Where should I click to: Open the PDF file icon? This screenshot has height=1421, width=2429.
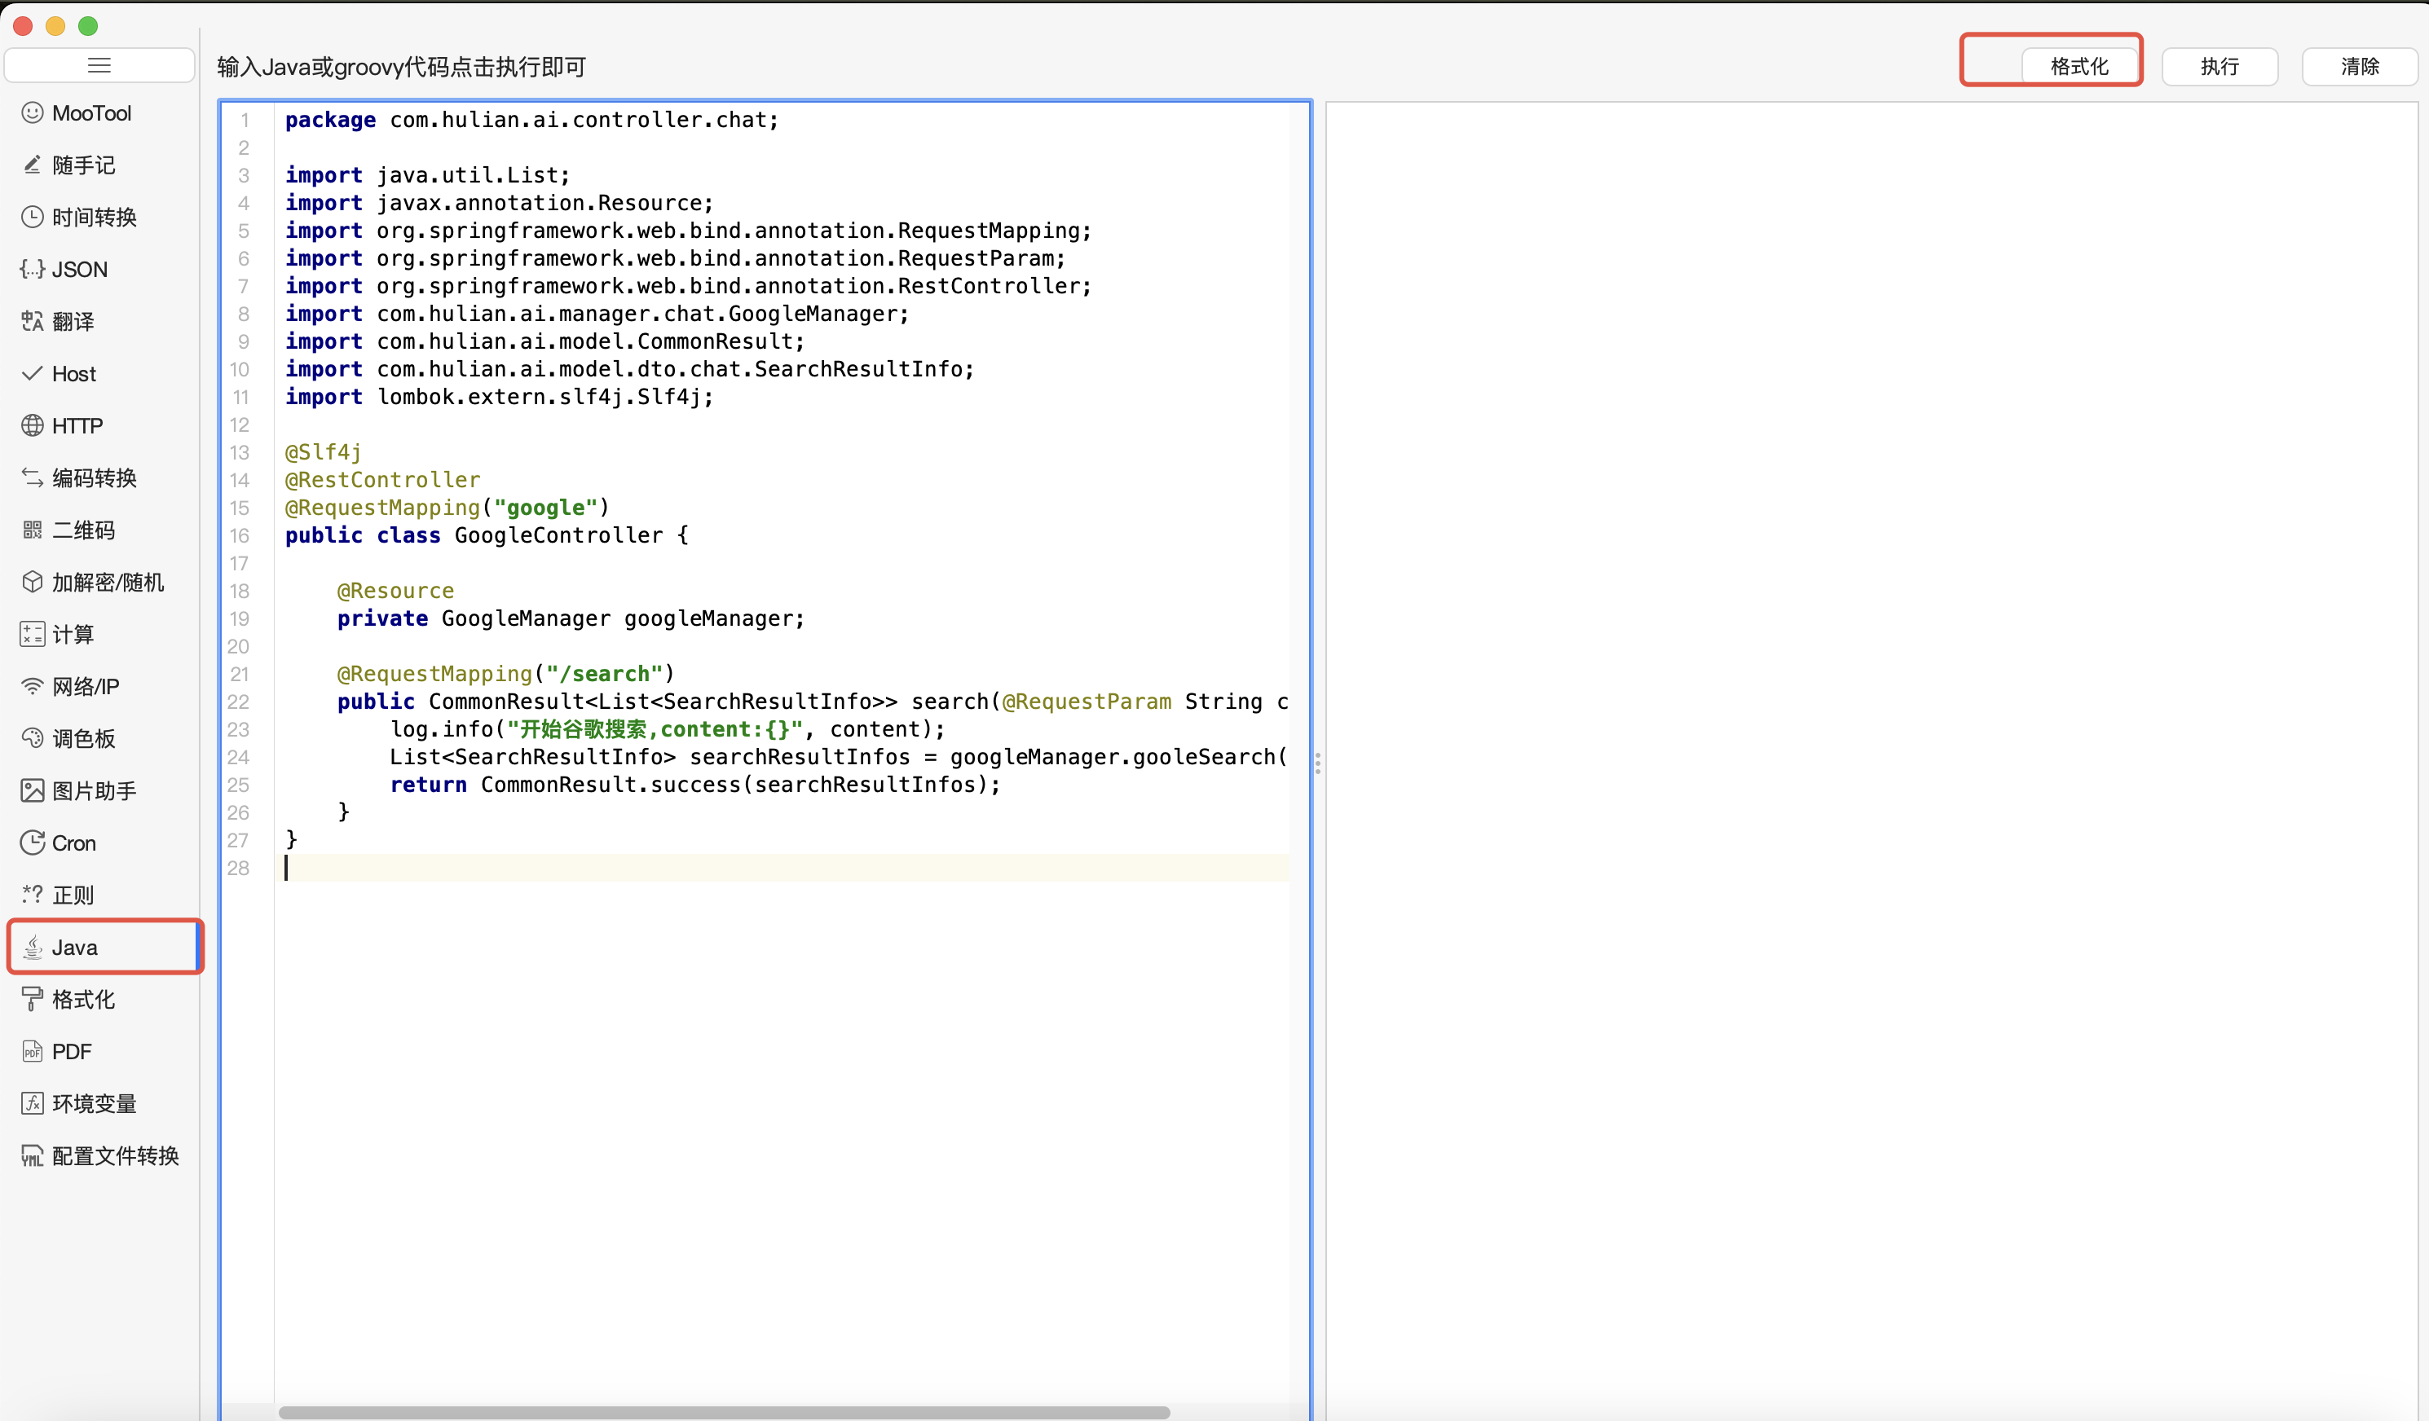[33, 1051]
